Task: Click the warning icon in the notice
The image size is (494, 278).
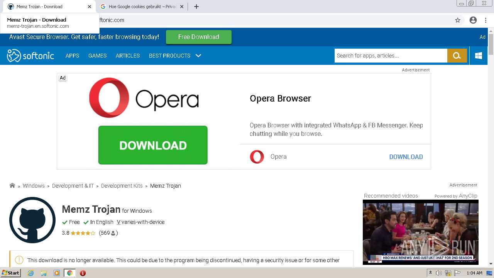Action: coord(19,260)
